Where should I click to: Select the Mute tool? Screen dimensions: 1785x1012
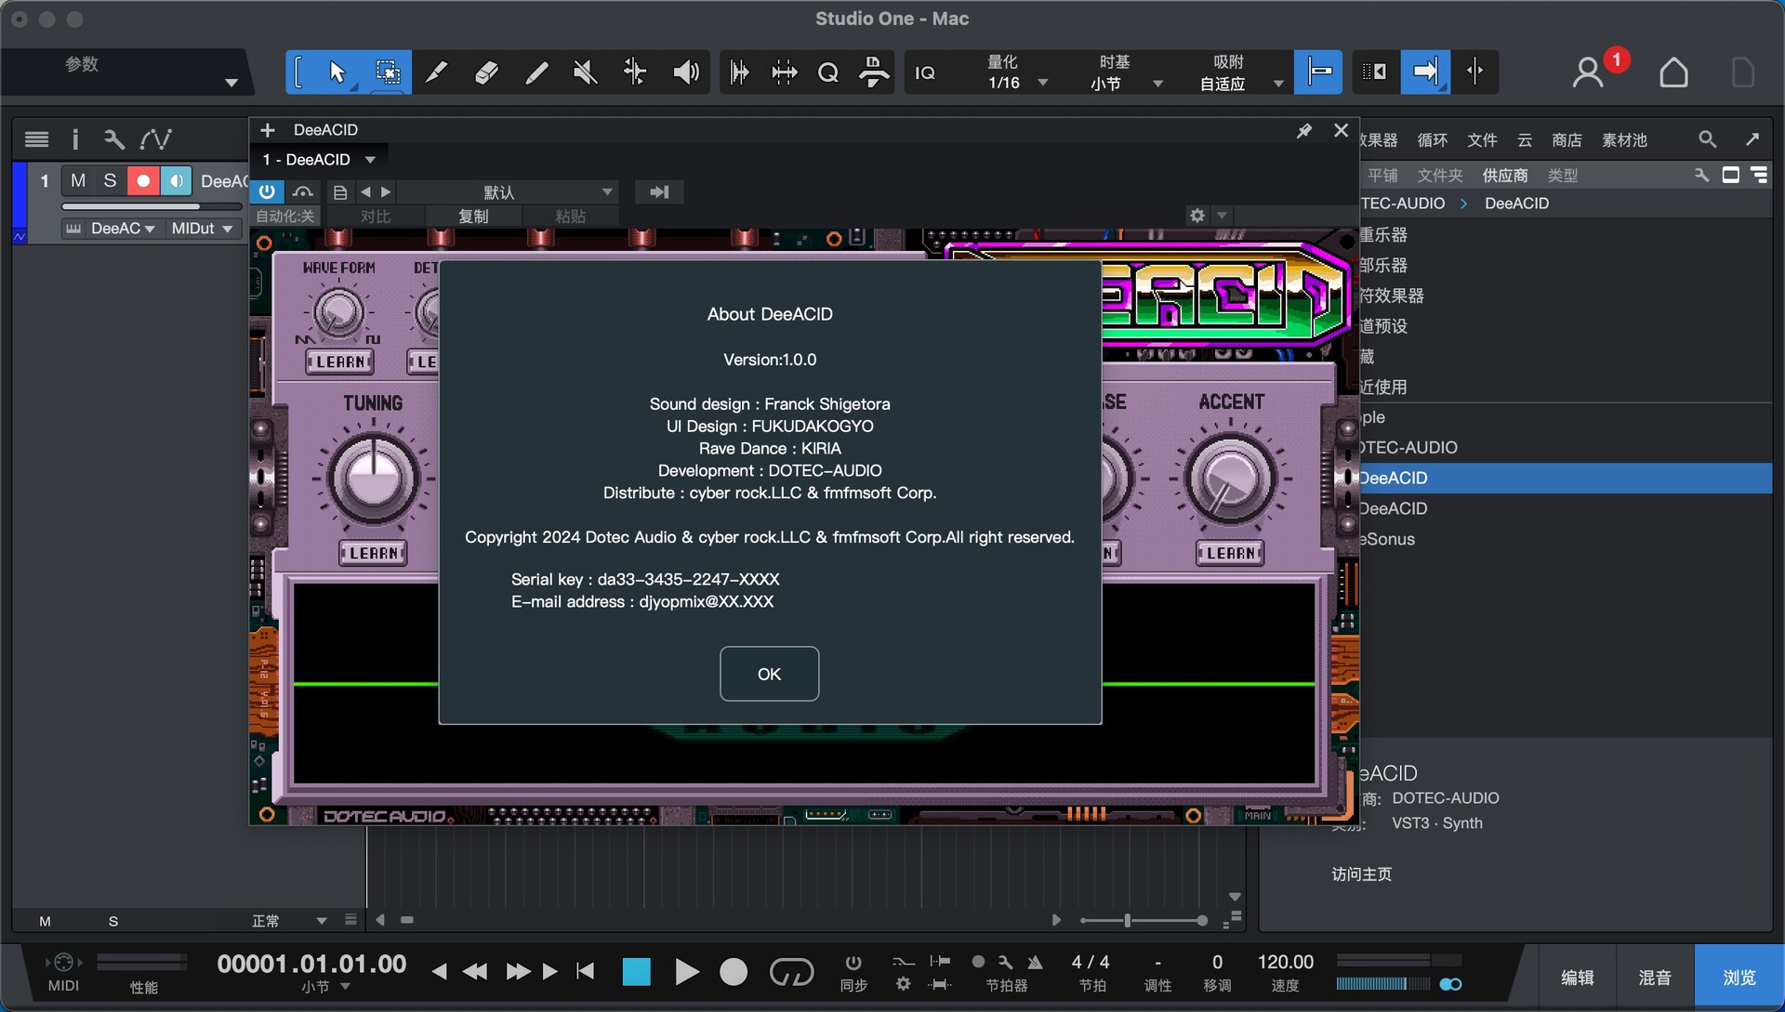coord(586,72)
